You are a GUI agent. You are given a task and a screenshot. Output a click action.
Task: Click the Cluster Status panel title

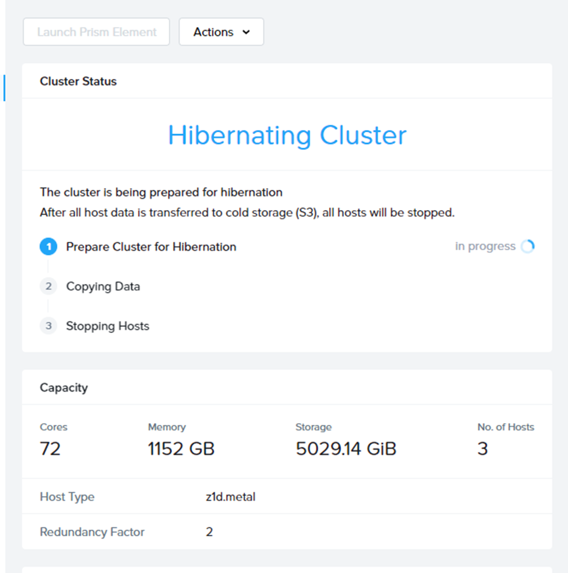(78, 81)
